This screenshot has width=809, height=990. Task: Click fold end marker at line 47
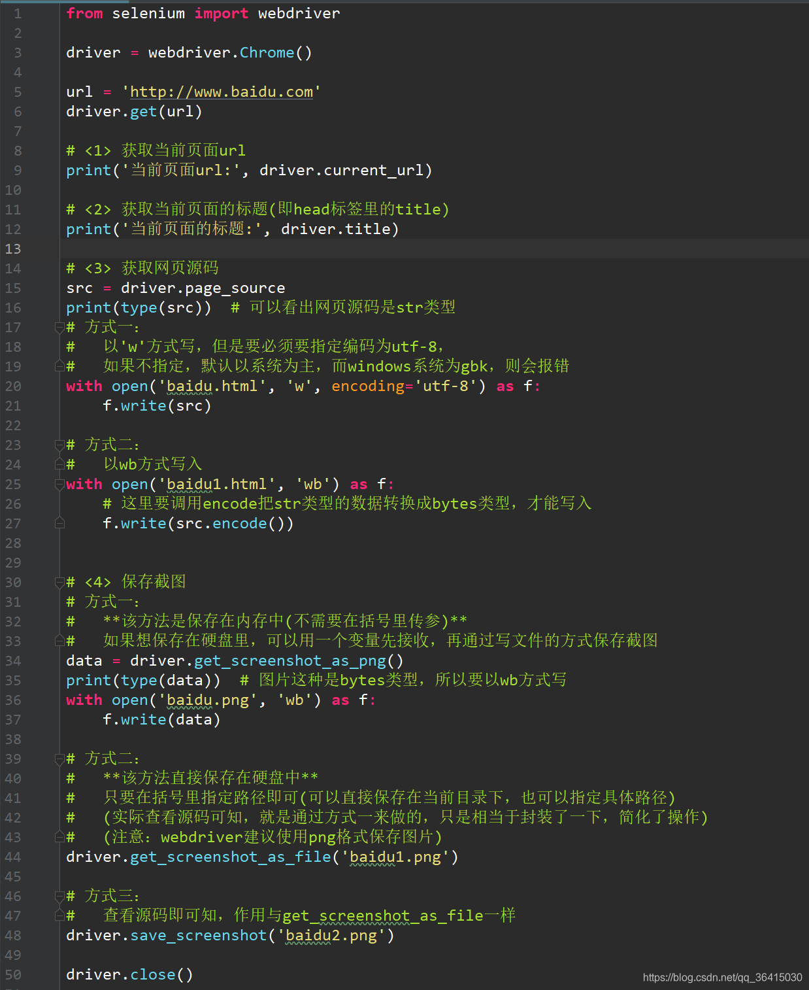pos(59,915)
